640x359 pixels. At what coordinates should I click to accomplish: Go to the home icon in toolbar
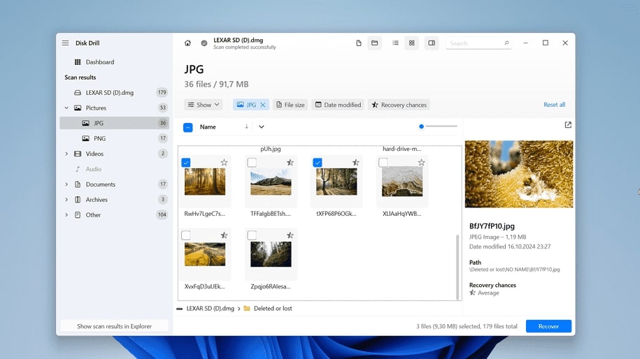point(187,43)
